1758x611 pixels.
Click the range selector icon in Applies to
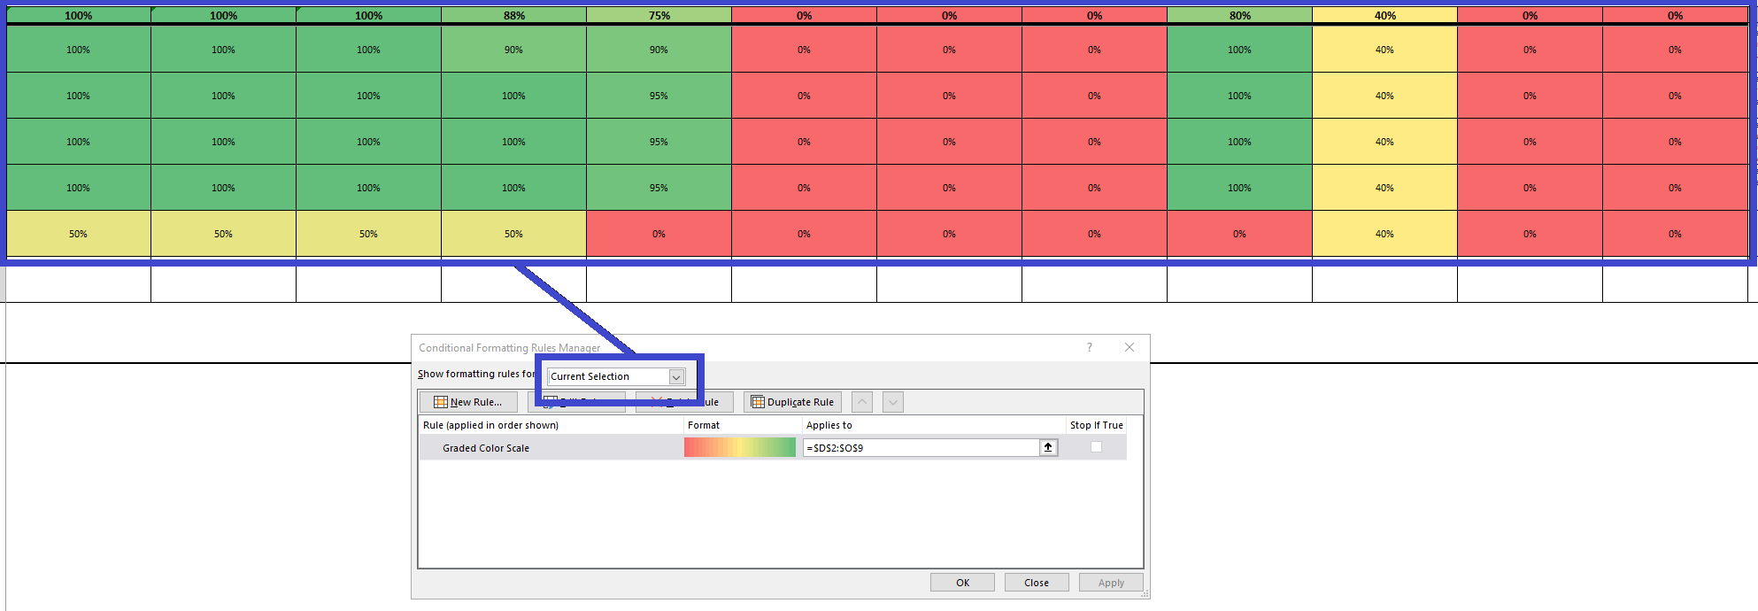(x=1048, y=448)
